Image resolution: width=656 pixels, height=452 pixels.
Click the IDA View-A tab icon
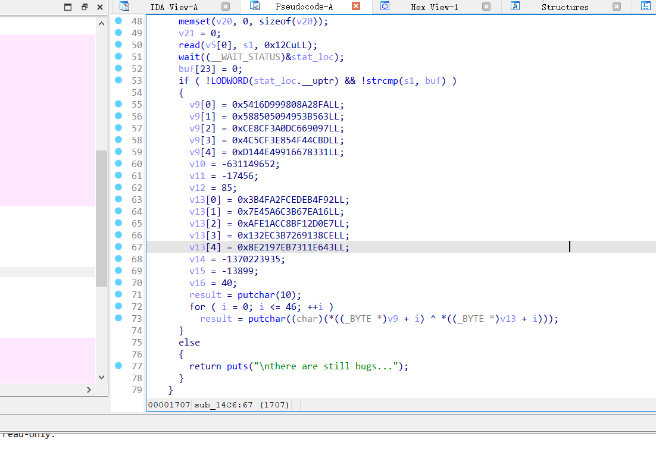coord(124,7)
